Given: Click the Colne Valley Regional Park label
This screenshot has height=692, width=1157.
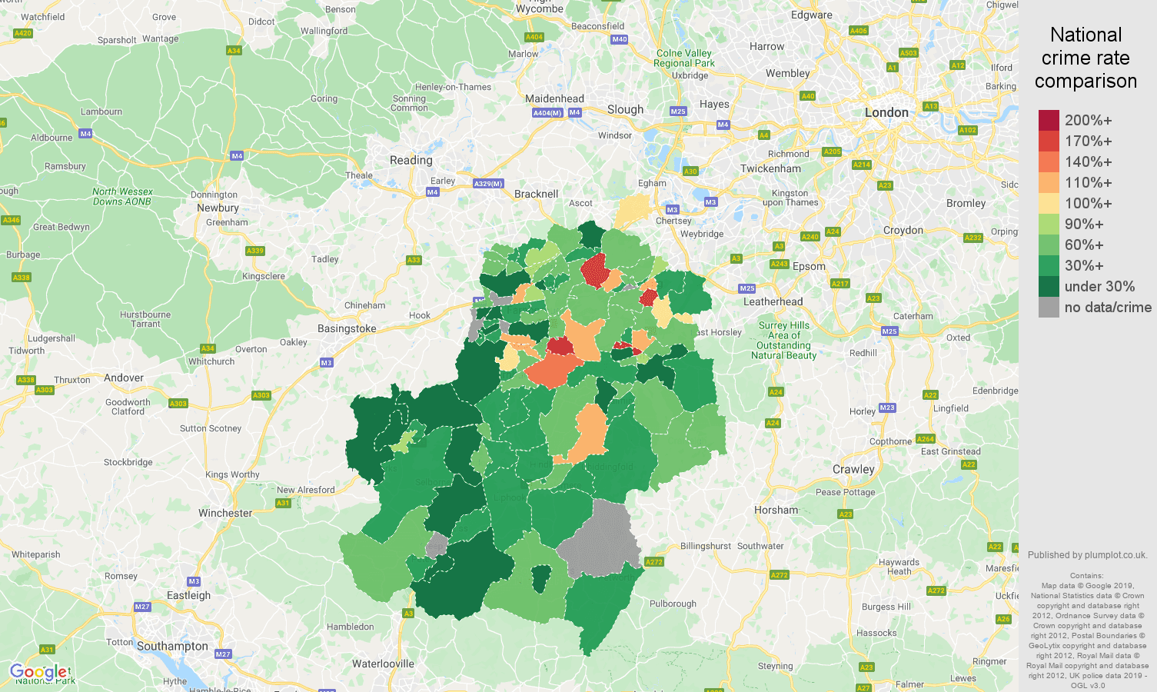Looking at the screenshot, I should tap(684, 58).
